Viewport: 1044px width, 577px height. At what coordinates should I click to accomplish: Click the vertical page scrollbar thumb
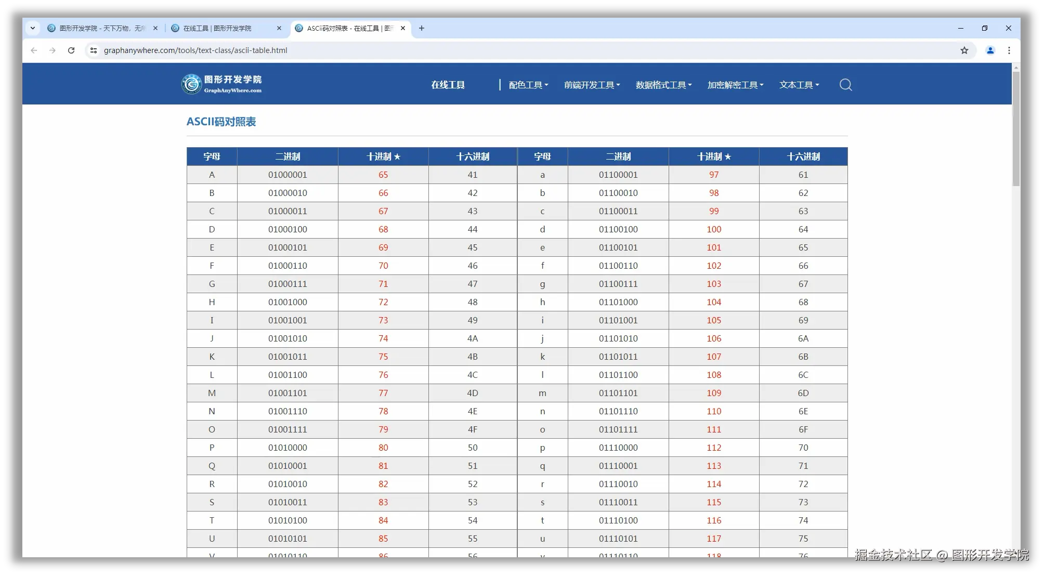pos(1016,130)
